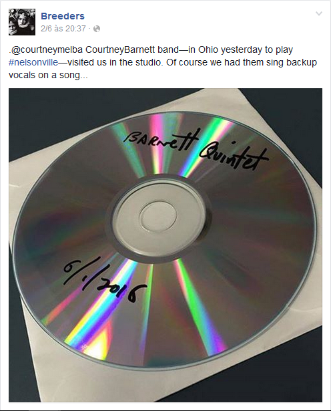Expand the post options chevron menu

[x=319, y=13]
